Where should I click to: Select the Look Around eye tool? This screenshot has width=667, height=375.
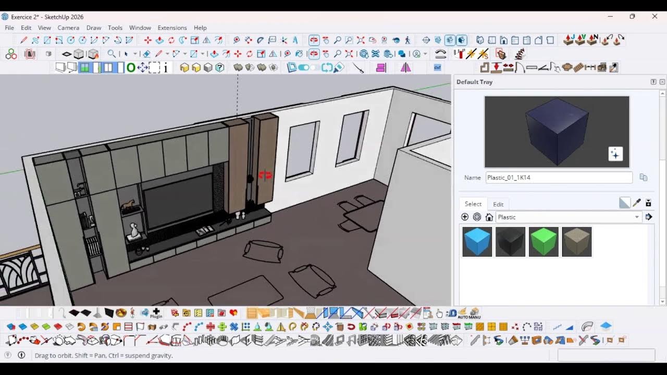(x=396, y=40)
